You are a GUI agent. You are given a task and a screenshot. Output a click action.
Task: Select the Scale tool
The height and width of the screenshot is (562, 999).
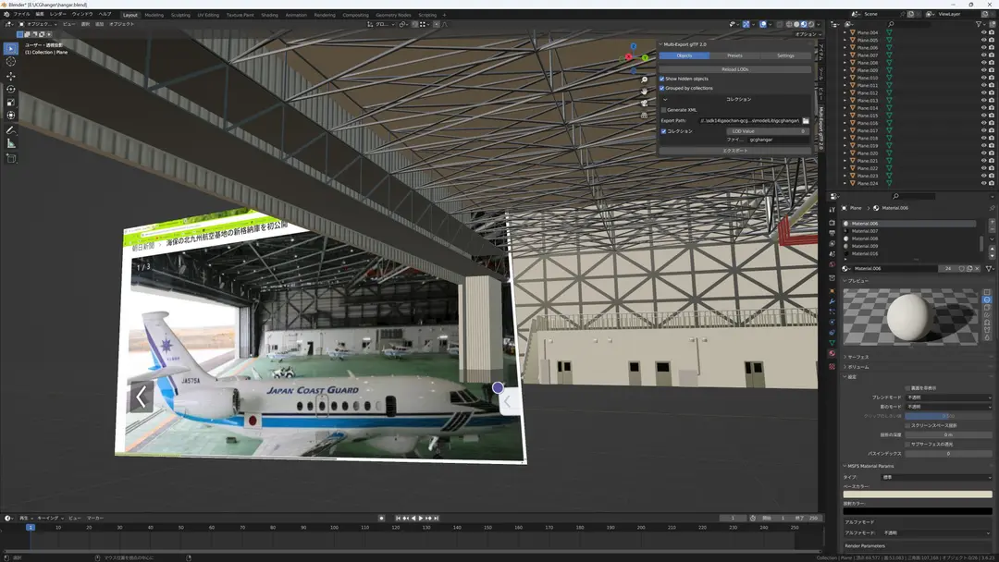(x=11, y=103)
